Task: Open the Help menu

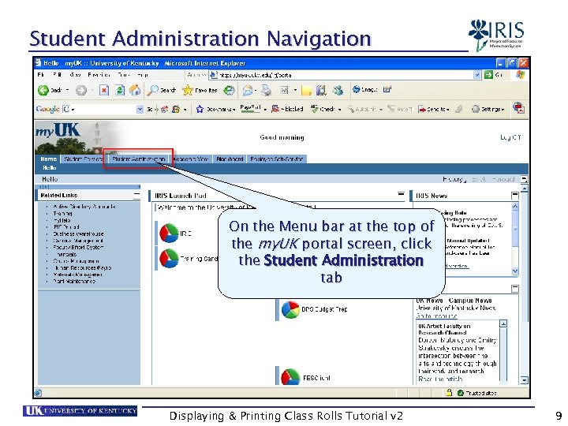Action: pos(143,75)
